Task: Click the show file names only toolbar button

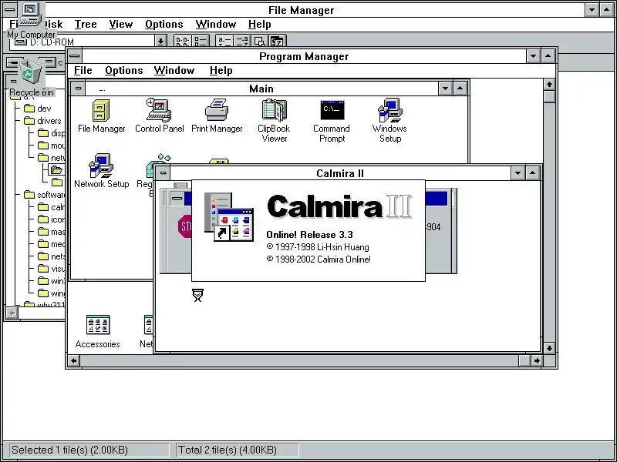Action: point(183,42)
